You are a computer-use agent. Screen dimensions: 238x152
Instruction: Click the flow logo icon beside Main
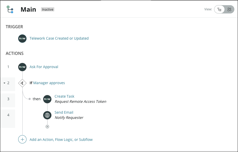click(x=10, y=9)
